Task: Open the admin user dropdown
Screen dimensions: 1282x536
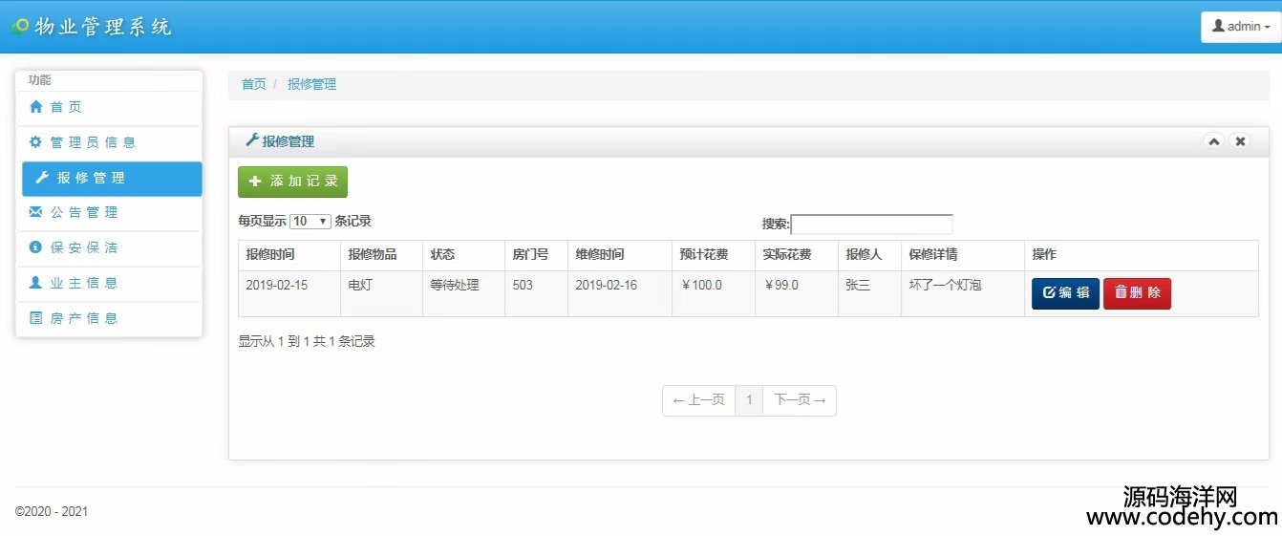Action: [x=1240, y=27]
